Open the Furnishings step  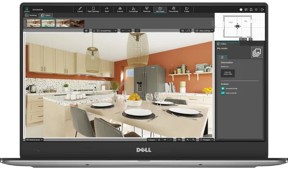(x=133, y=10)
